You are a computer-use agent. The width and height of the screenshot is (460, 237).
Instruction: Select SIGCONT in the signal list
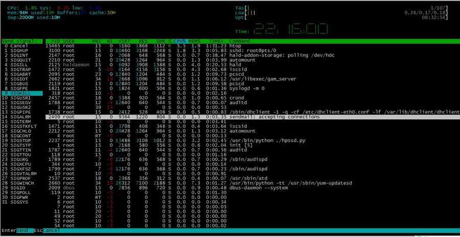click(x=22, y=136)
